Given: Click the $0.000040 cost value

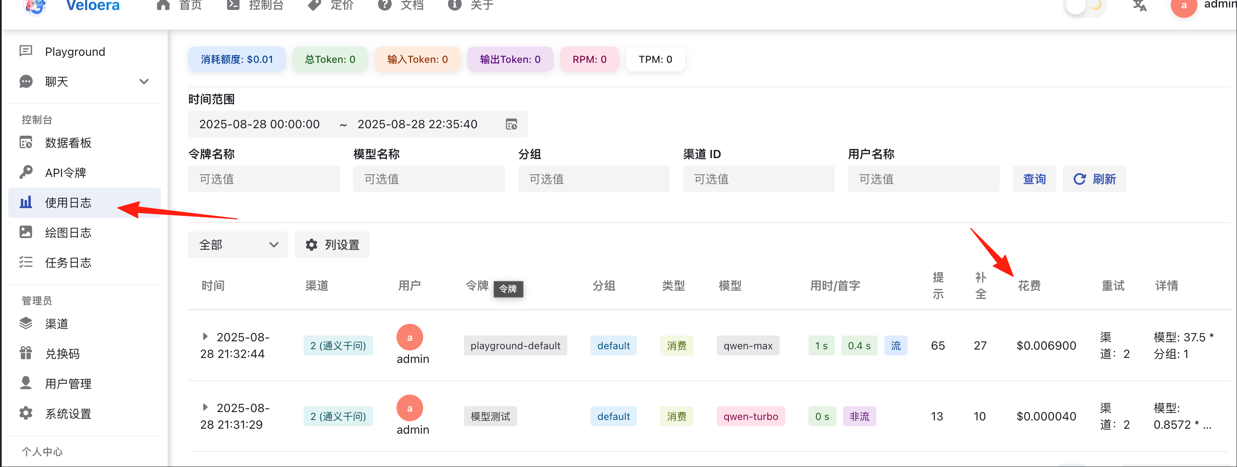Looking at the screenshot, I should pyautogui.click(x=1046, y=416).
